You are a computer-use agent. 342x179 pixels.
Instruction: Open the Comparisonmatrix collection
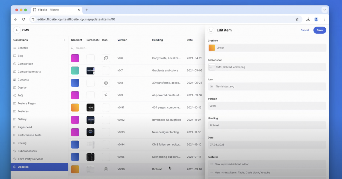point(39,72)
